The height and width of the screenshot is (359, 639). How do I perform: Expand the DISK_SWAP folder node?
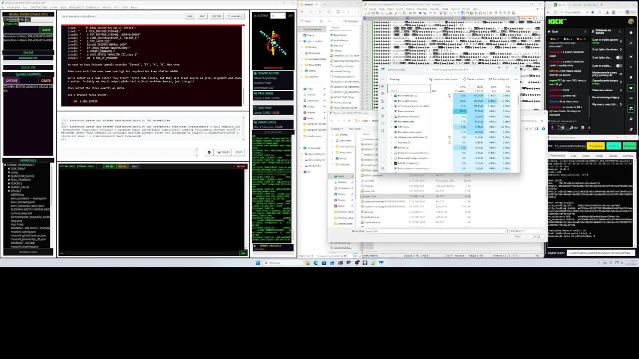[9, 169]
